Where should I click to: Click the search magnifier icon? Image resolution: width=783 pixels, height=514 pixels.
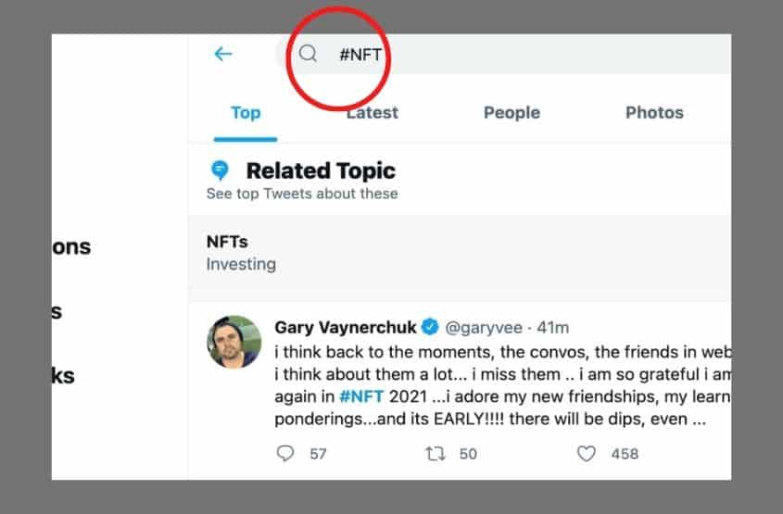pos(308,53)
